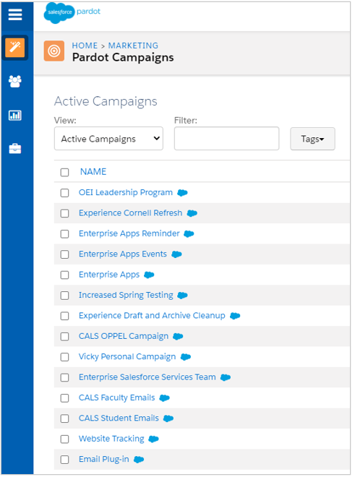Open the CALS OPPEL Campaign link
The image size is (355, 477).
(x=124, y=336)
